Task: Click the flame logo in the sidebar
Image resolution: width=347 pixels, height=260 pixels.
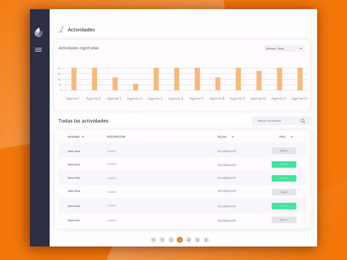Action: [39, 32]
